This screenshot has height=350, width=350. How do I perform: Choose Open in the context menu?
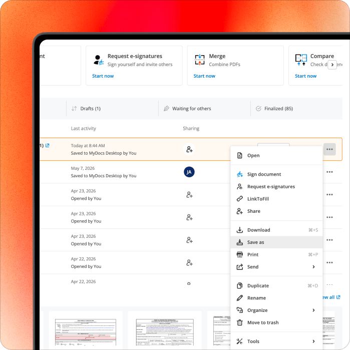pos(276,156)
